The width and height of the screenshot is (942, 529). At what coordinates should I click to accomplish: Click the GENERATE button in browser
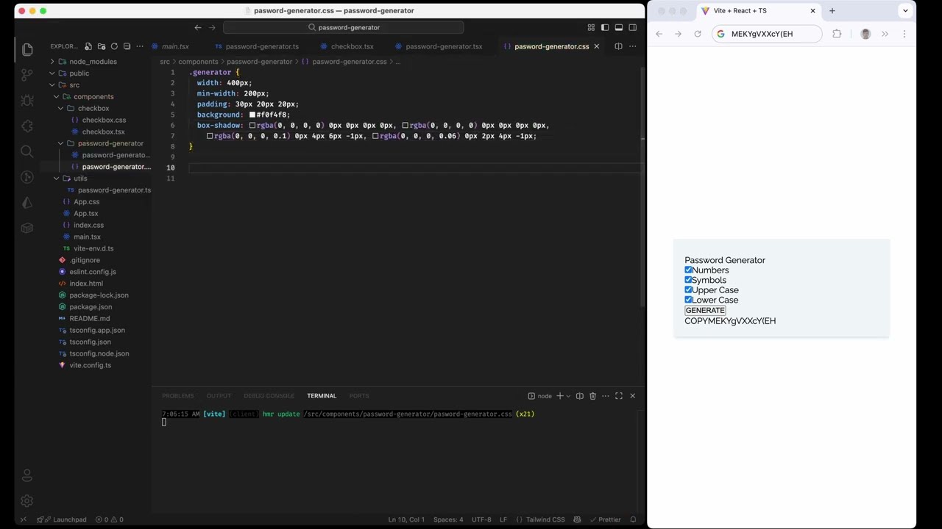click(x=705, y=310)
